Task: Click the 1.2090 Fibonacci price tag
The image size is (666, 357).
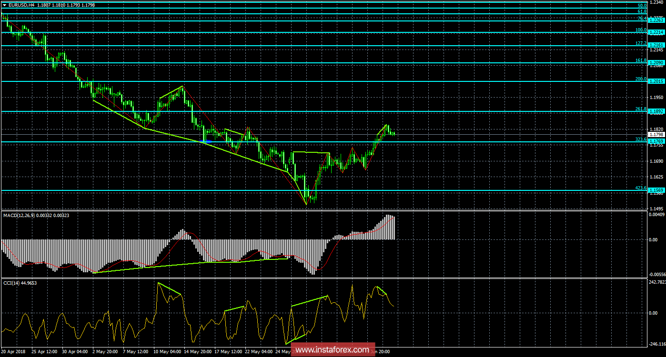Action: coord(656,62)
